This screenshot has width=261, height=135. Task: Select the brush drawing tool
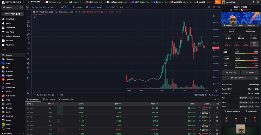pyautogui.click(x=28, y=34)
